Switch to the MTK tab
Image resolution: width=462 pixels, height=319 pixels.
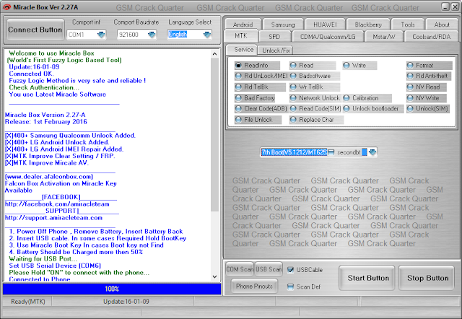pos(241,36)
